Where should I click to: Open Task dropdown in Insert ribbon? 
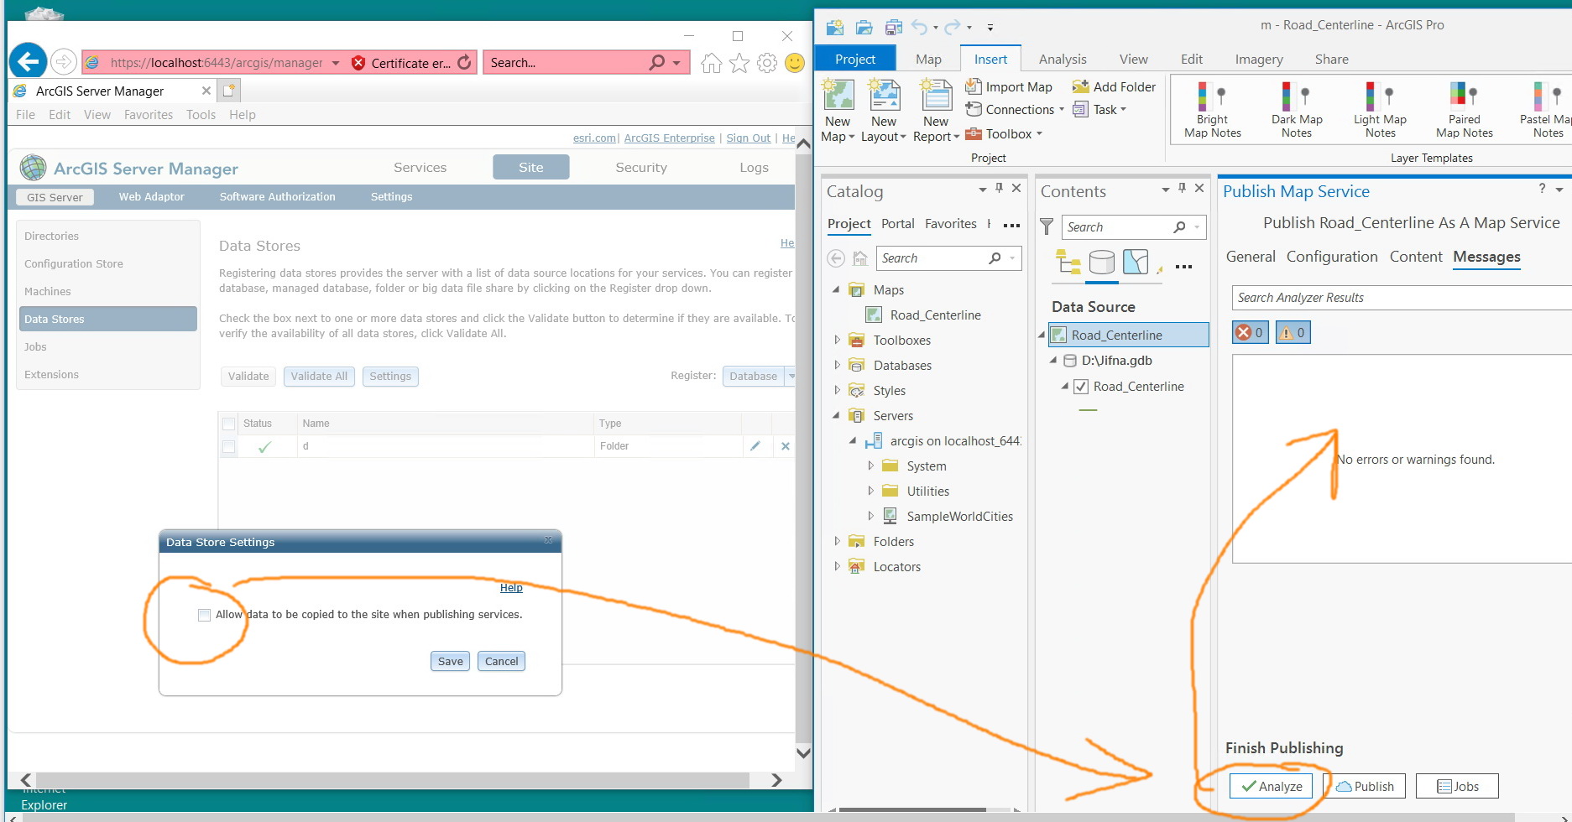[1099, 110]
